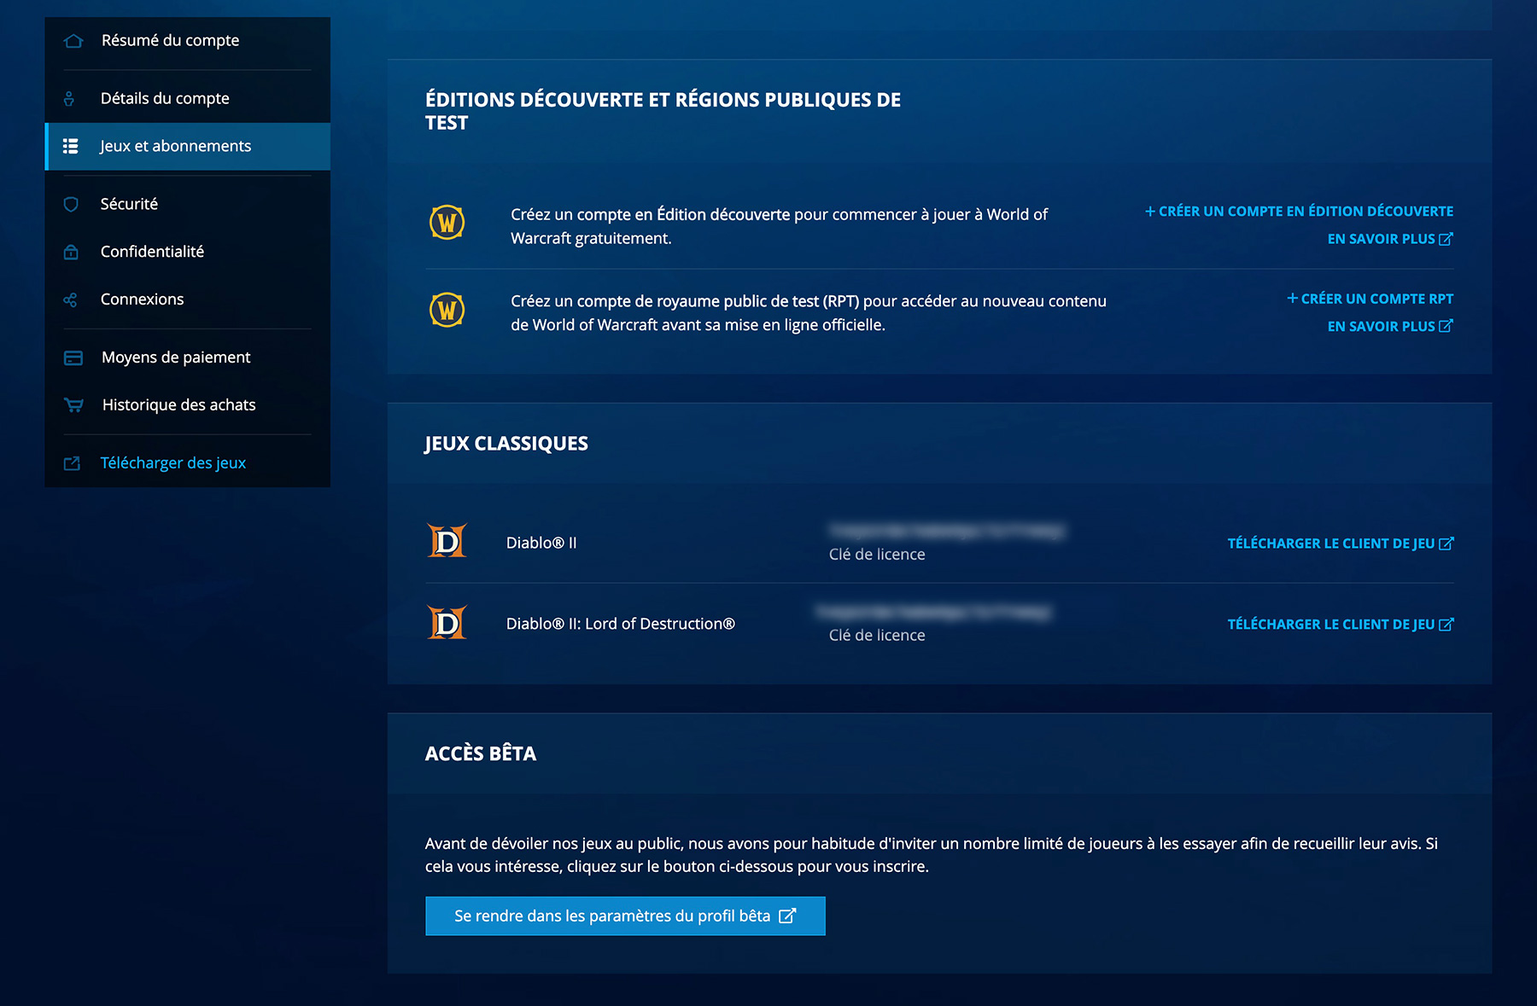Click the bêta invitation paragraph text
1537x1006 pixels.
(932, 855)
